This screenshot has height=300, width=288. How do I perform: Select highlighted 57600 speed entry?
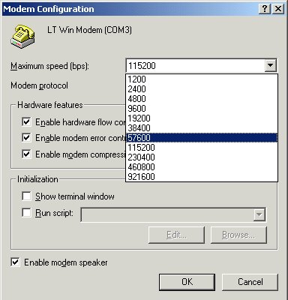tap(202, 138)
